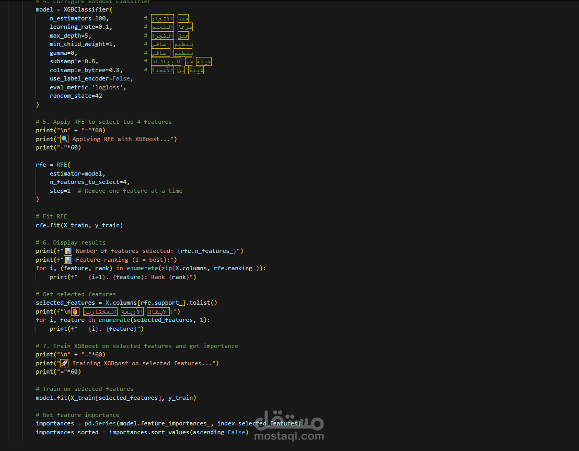This screenshot has width=579, height=451.
Task: Click the rfe.fit(X_train, y_train) call
Action: [79, 225]
